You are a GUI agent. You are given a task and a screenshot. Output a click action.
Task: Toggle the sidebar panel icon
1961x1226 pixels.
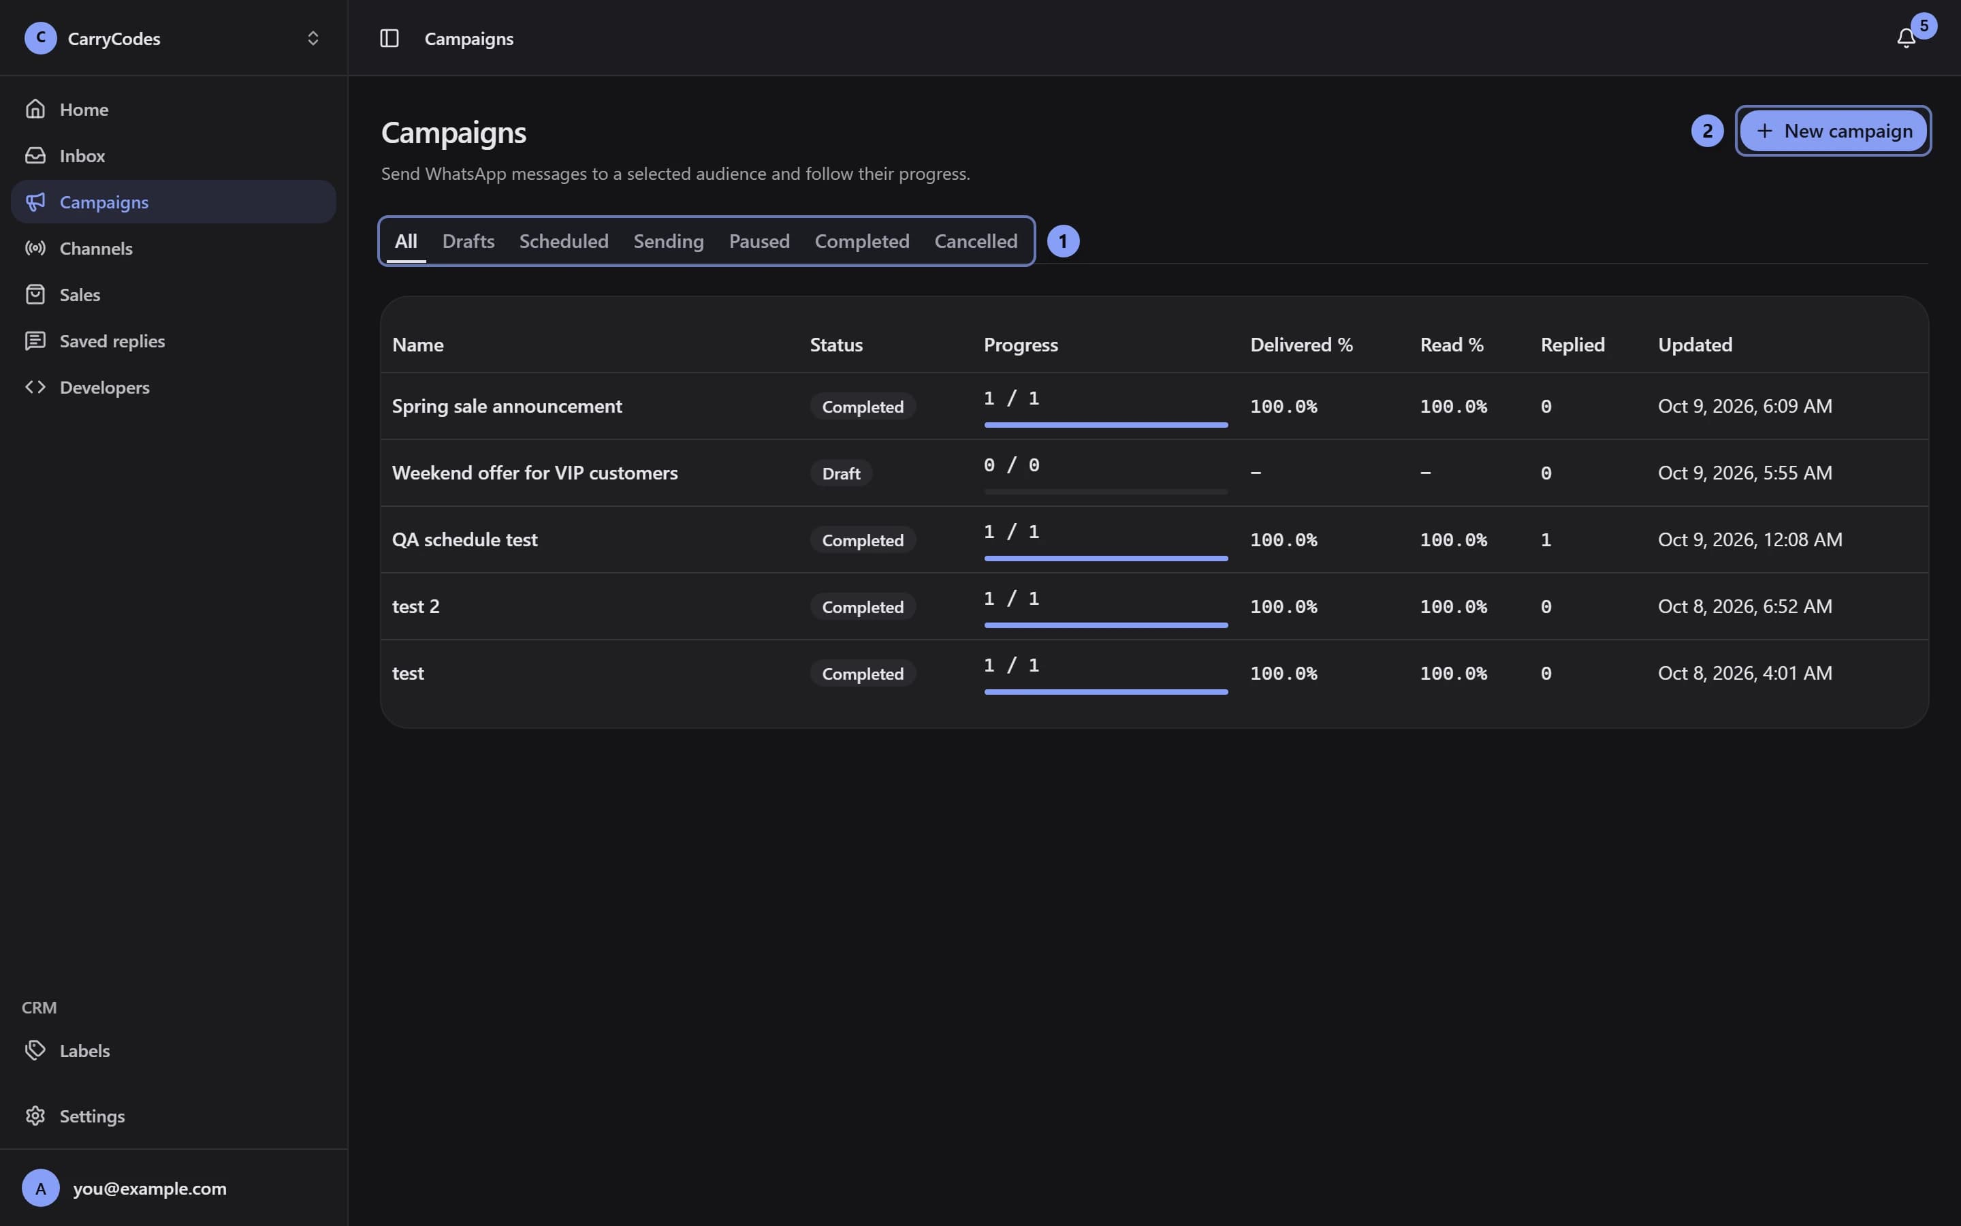point(389,38)
